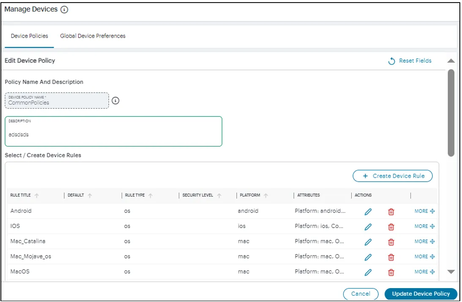Edit the MacOS rule with pencil icon
Image resolution: width=462 pixels, height=302 pixels.
(368, 272)
